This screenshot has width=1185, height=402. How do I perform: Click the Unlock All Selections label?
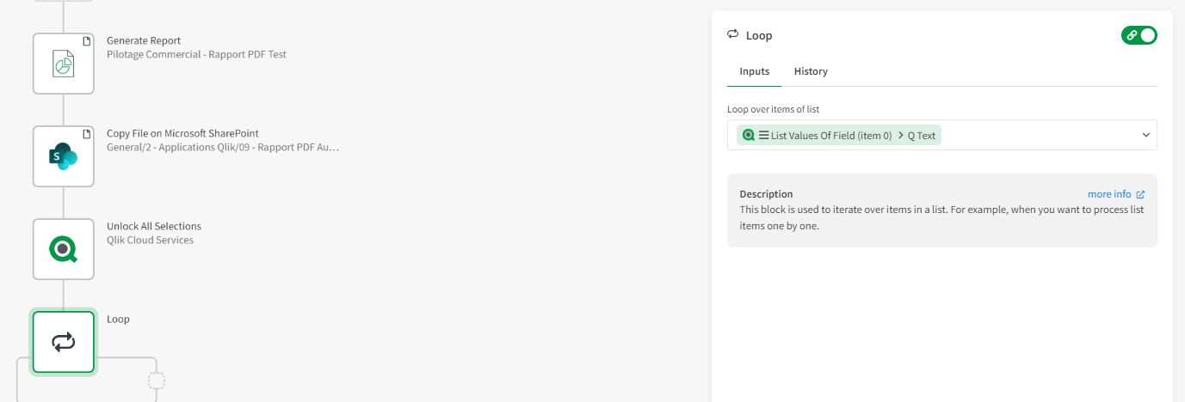(154, 226)
